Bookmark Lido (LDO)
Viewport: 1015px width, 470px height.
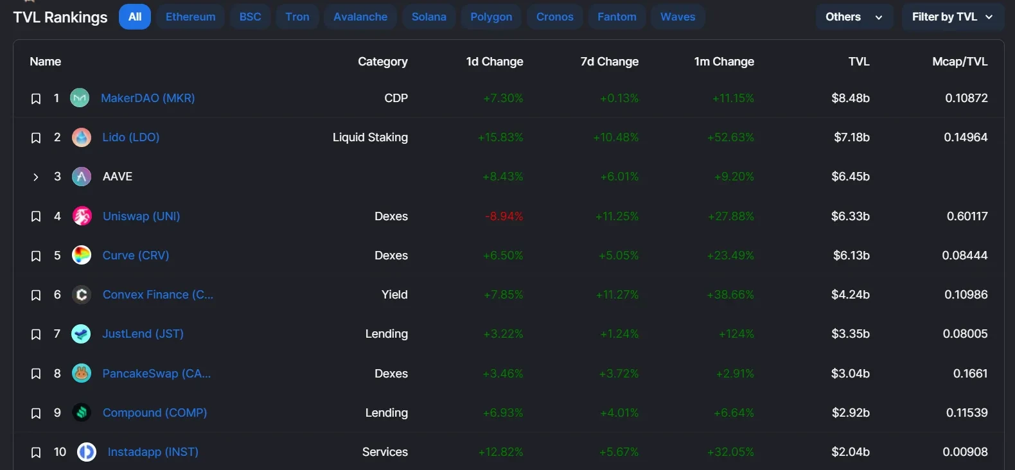pos(36,138)
